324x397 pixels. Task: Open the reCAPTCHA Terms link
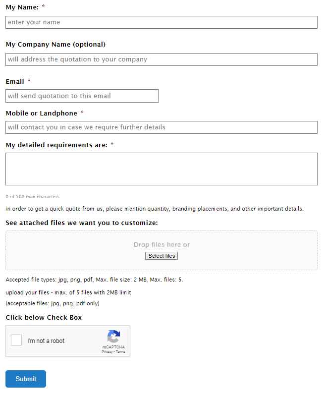[x=120, y=352]
